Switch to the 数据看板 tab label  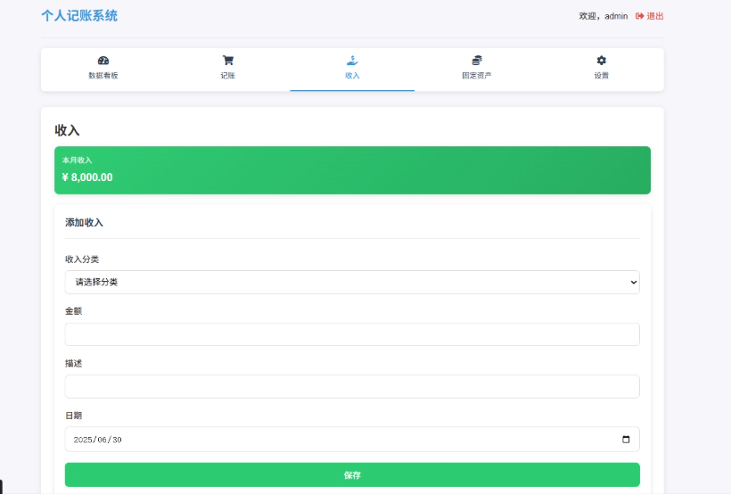[x=103, y=76]
